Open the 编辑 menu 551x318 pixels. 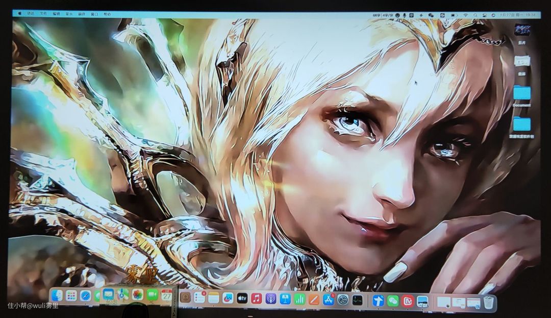click(x=56, y=14)
